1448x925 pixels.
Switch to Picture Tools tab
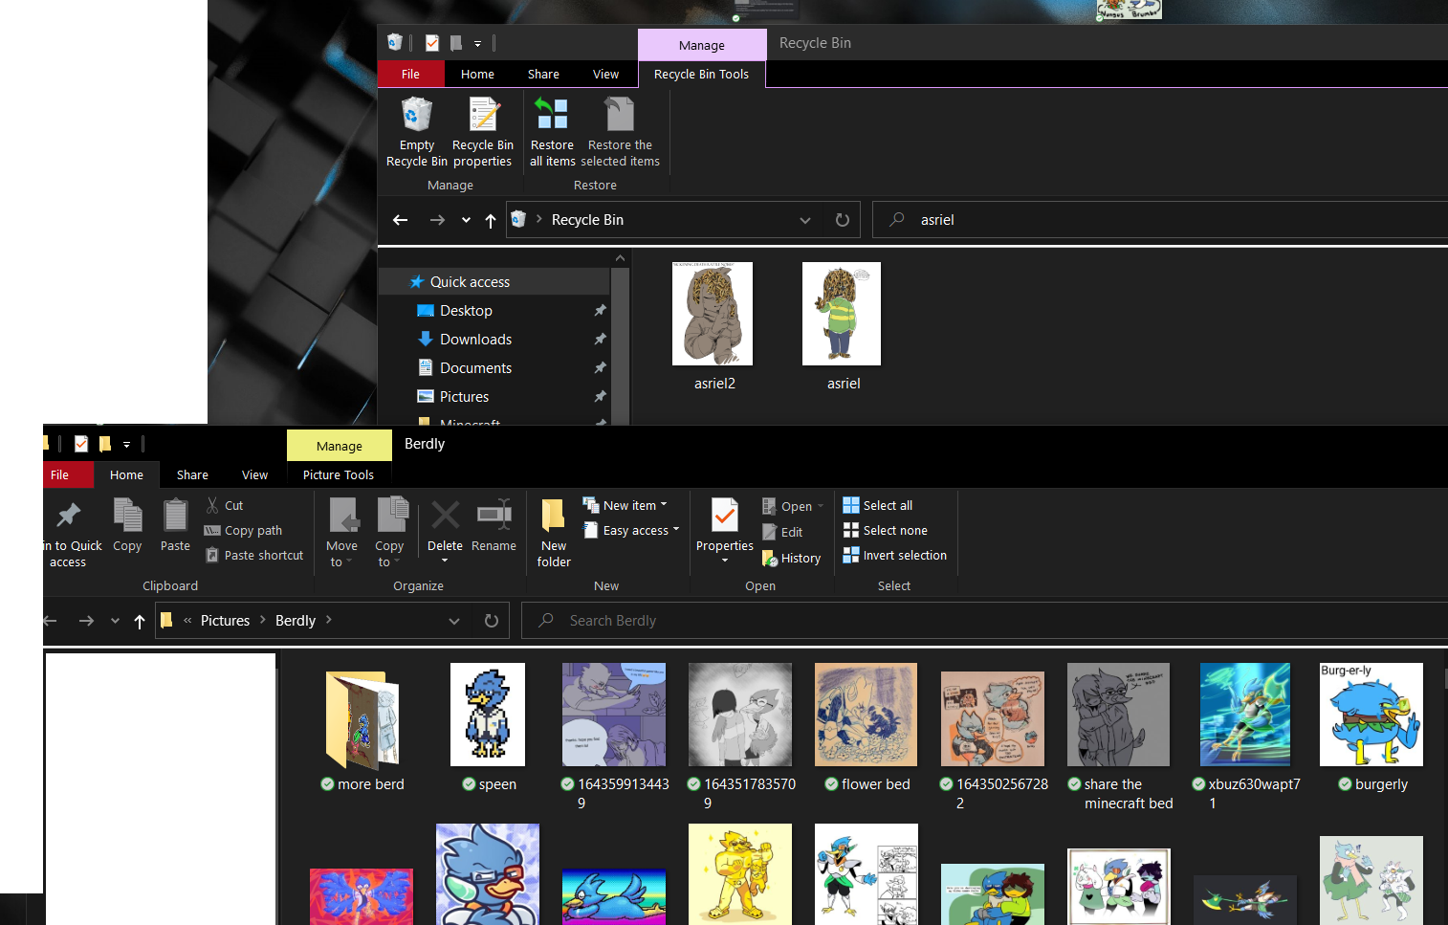339,474
